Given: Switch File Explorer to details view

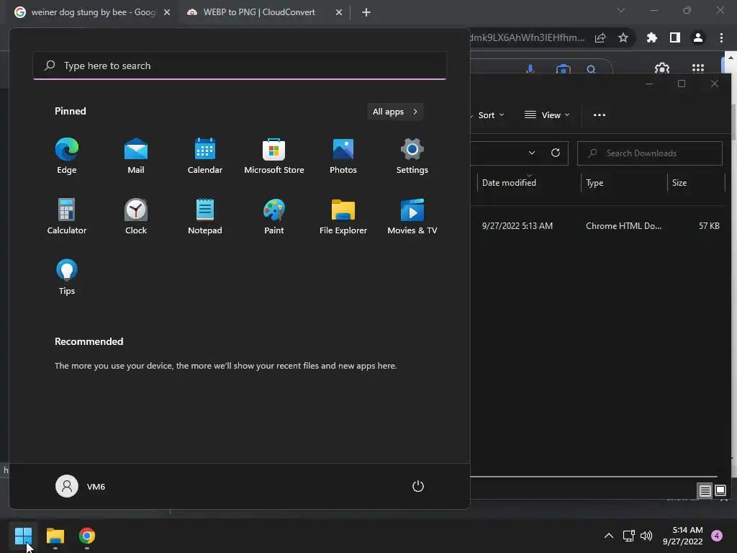Looking at the screenshot, I should 705,491.
